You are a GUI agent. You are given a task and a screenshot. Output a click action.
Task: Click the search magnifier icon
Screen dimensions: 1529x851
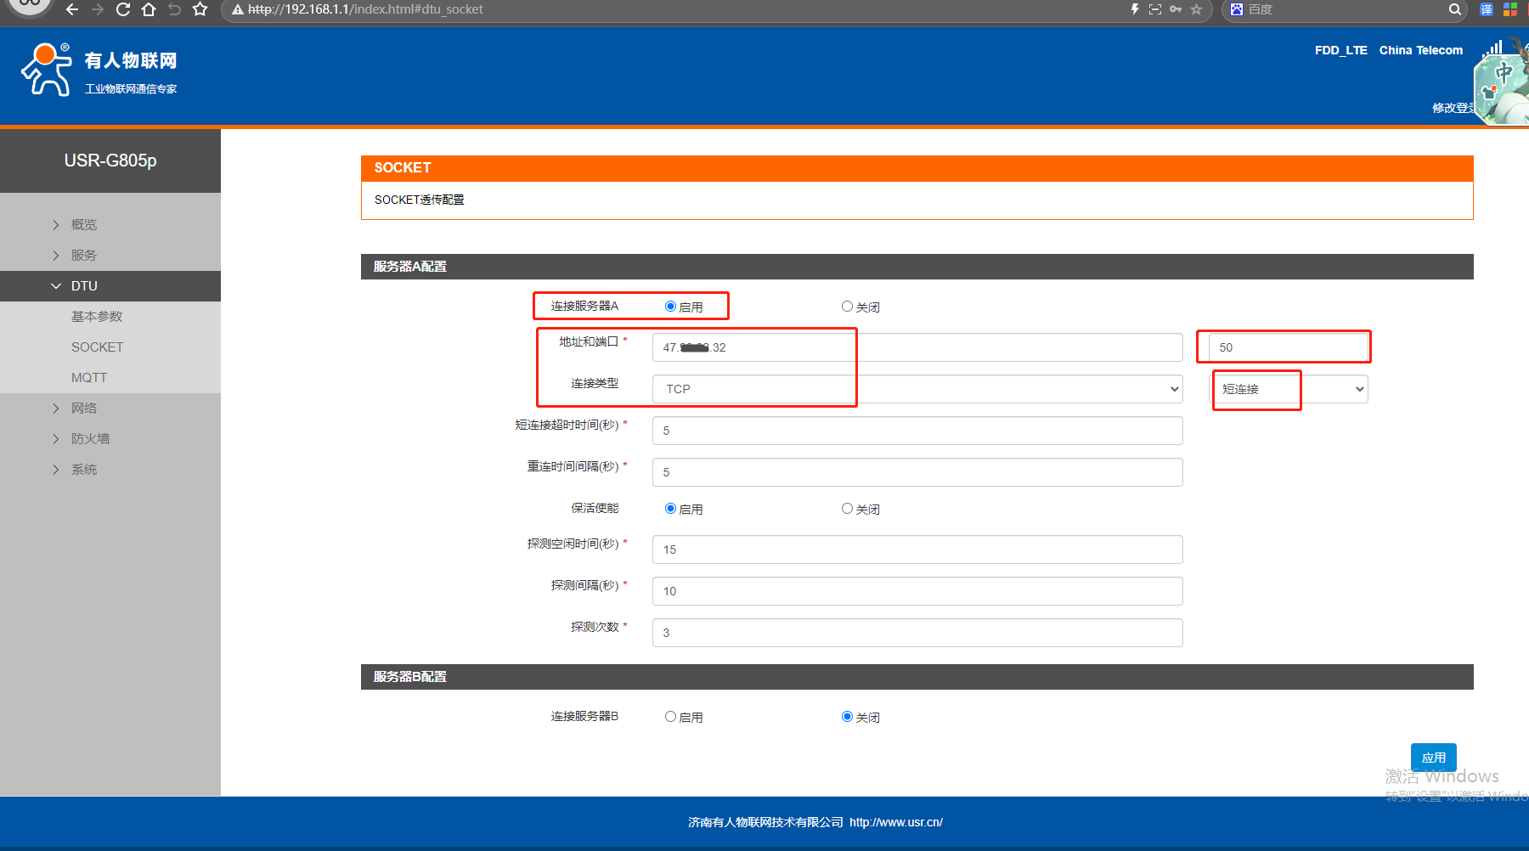coord(1454,9)
